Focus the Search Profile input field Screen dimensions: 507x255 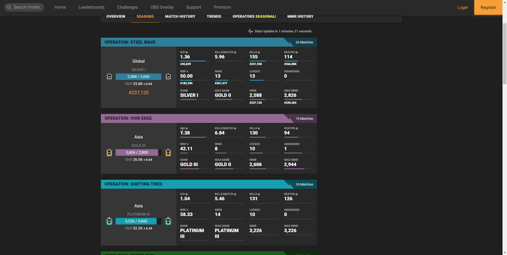coord(27,7)
